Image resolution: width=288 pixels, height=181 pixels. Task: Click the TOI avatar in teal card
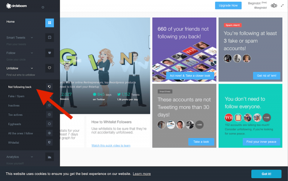click(229, 118)
